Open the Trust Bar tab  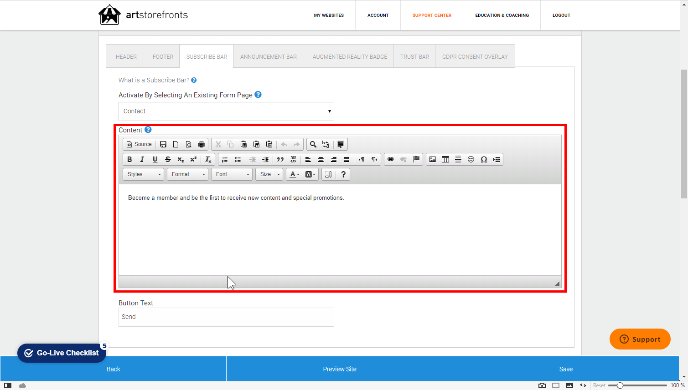pos(414,56)
